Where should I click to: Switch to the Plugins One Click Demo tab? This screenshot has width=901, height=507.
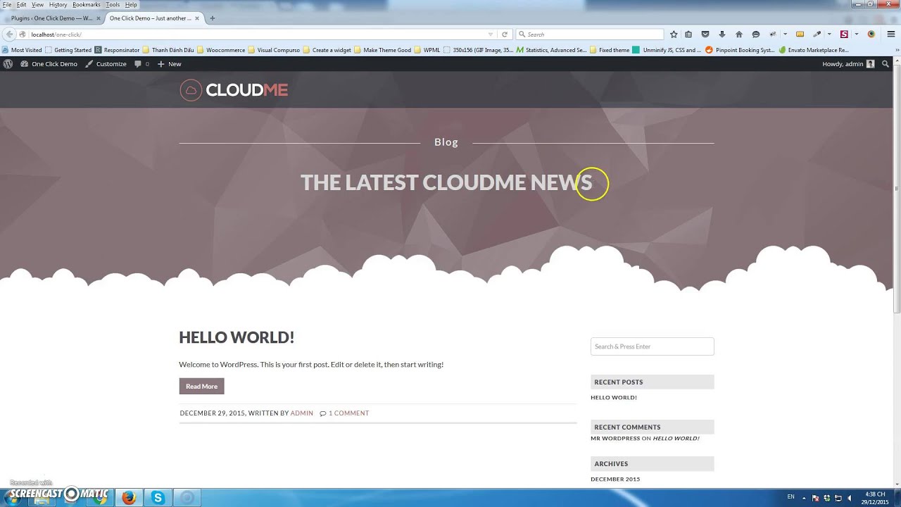click(51, 18)
